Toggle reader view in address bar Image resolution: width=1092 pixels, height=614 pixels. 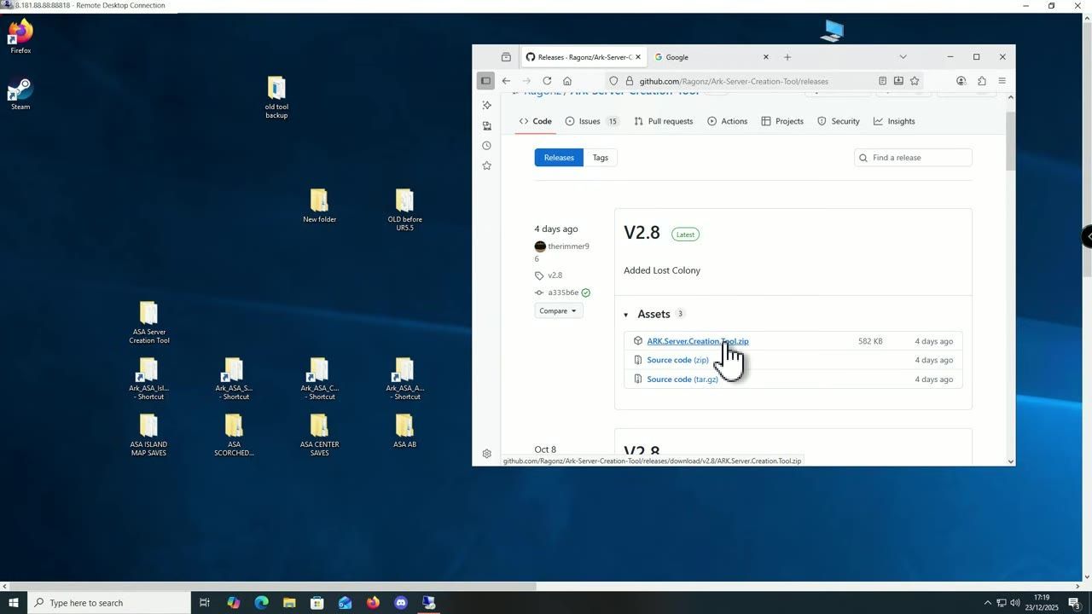[x=882, y=81]
